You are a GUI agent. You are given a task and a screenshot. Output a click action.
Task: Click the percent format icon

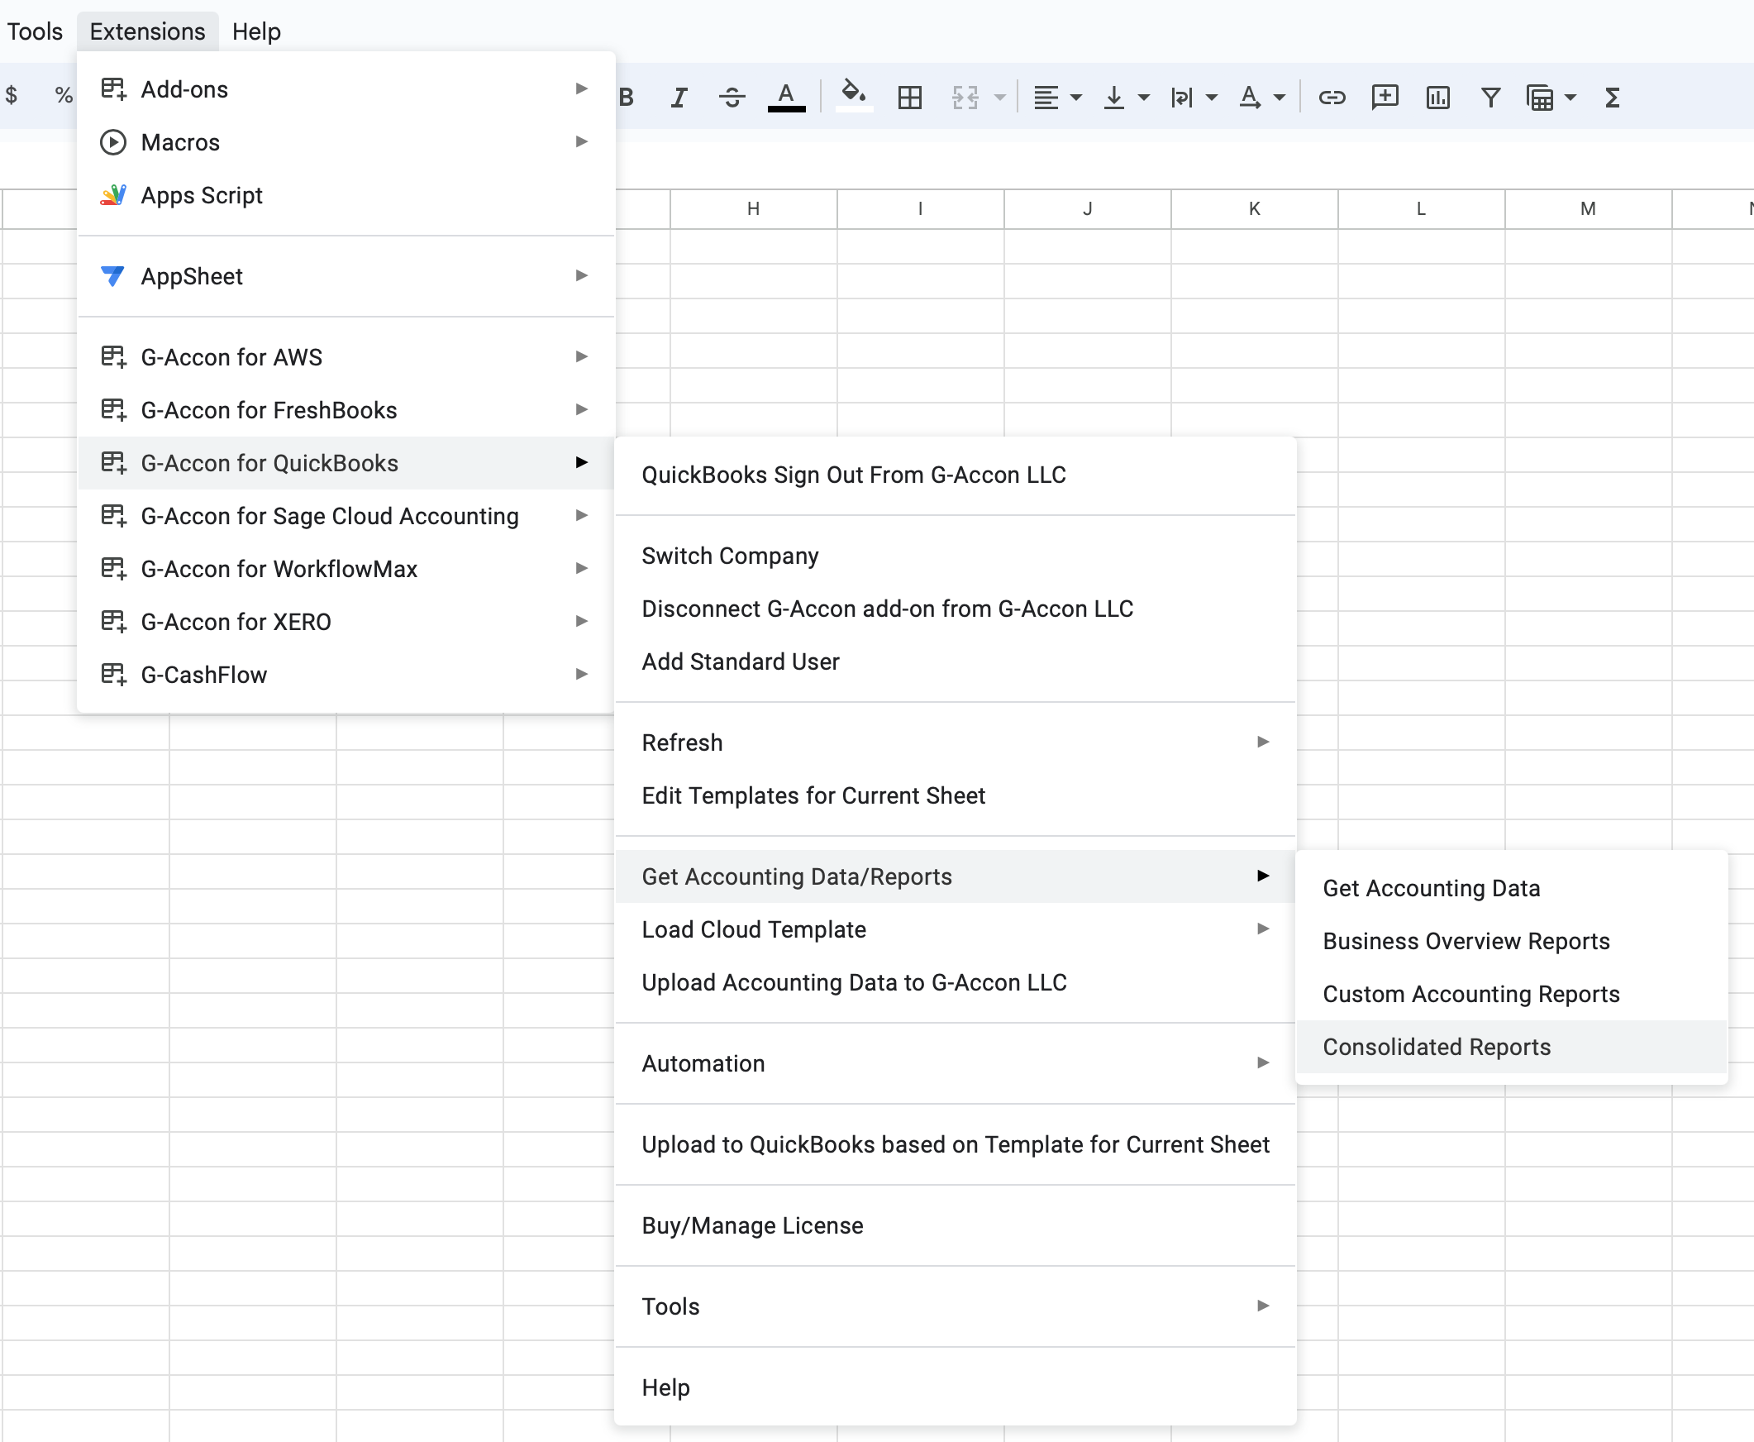click(64, 95)
